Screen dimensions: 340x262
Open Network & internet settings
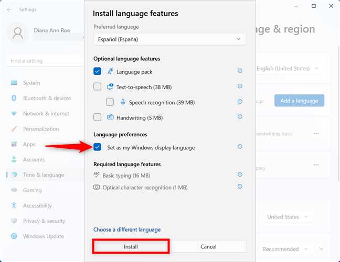tap(46, 114)
